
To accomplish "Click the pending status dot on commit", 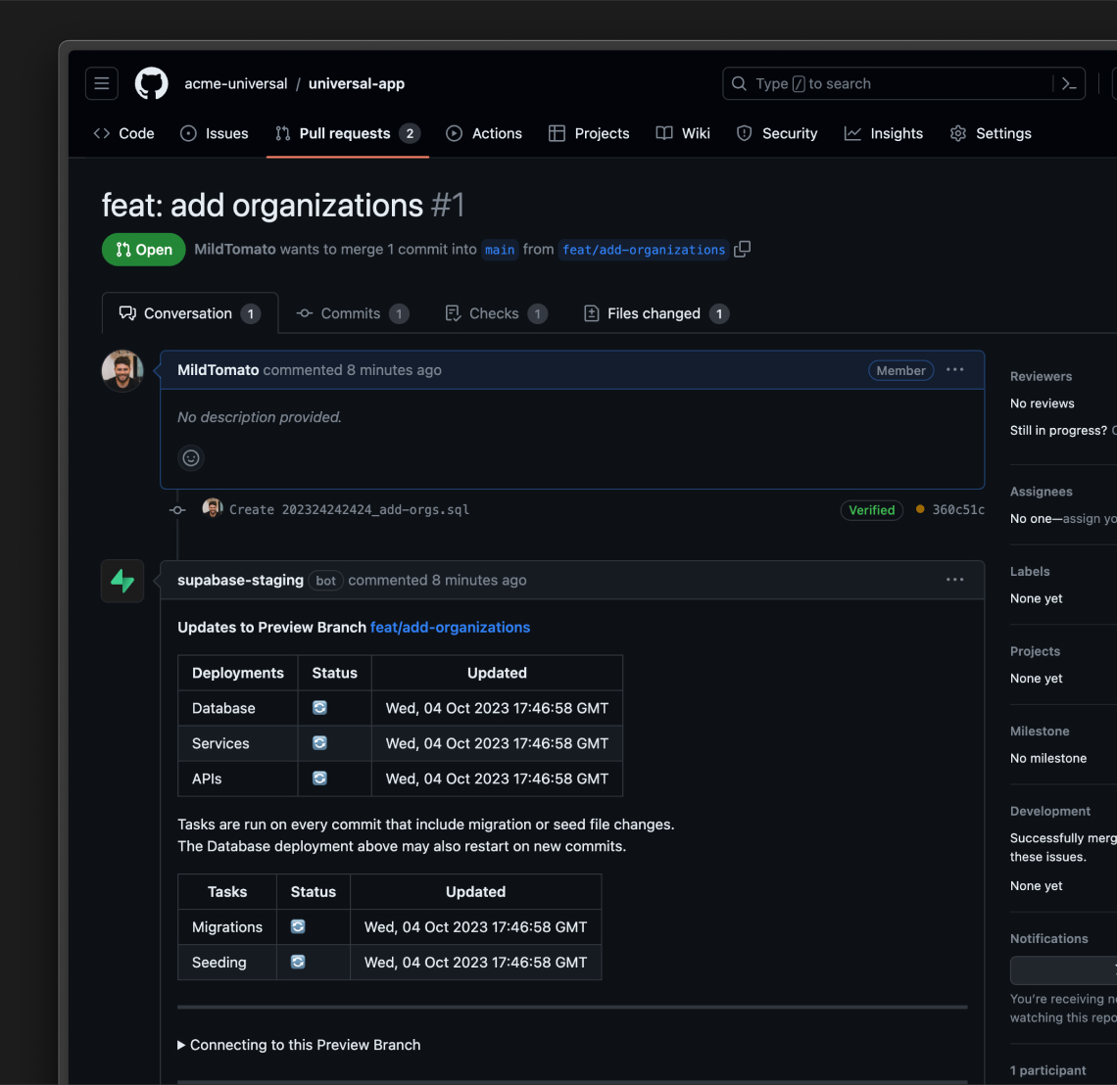I will pyautogui.click(x=920, y=509).
